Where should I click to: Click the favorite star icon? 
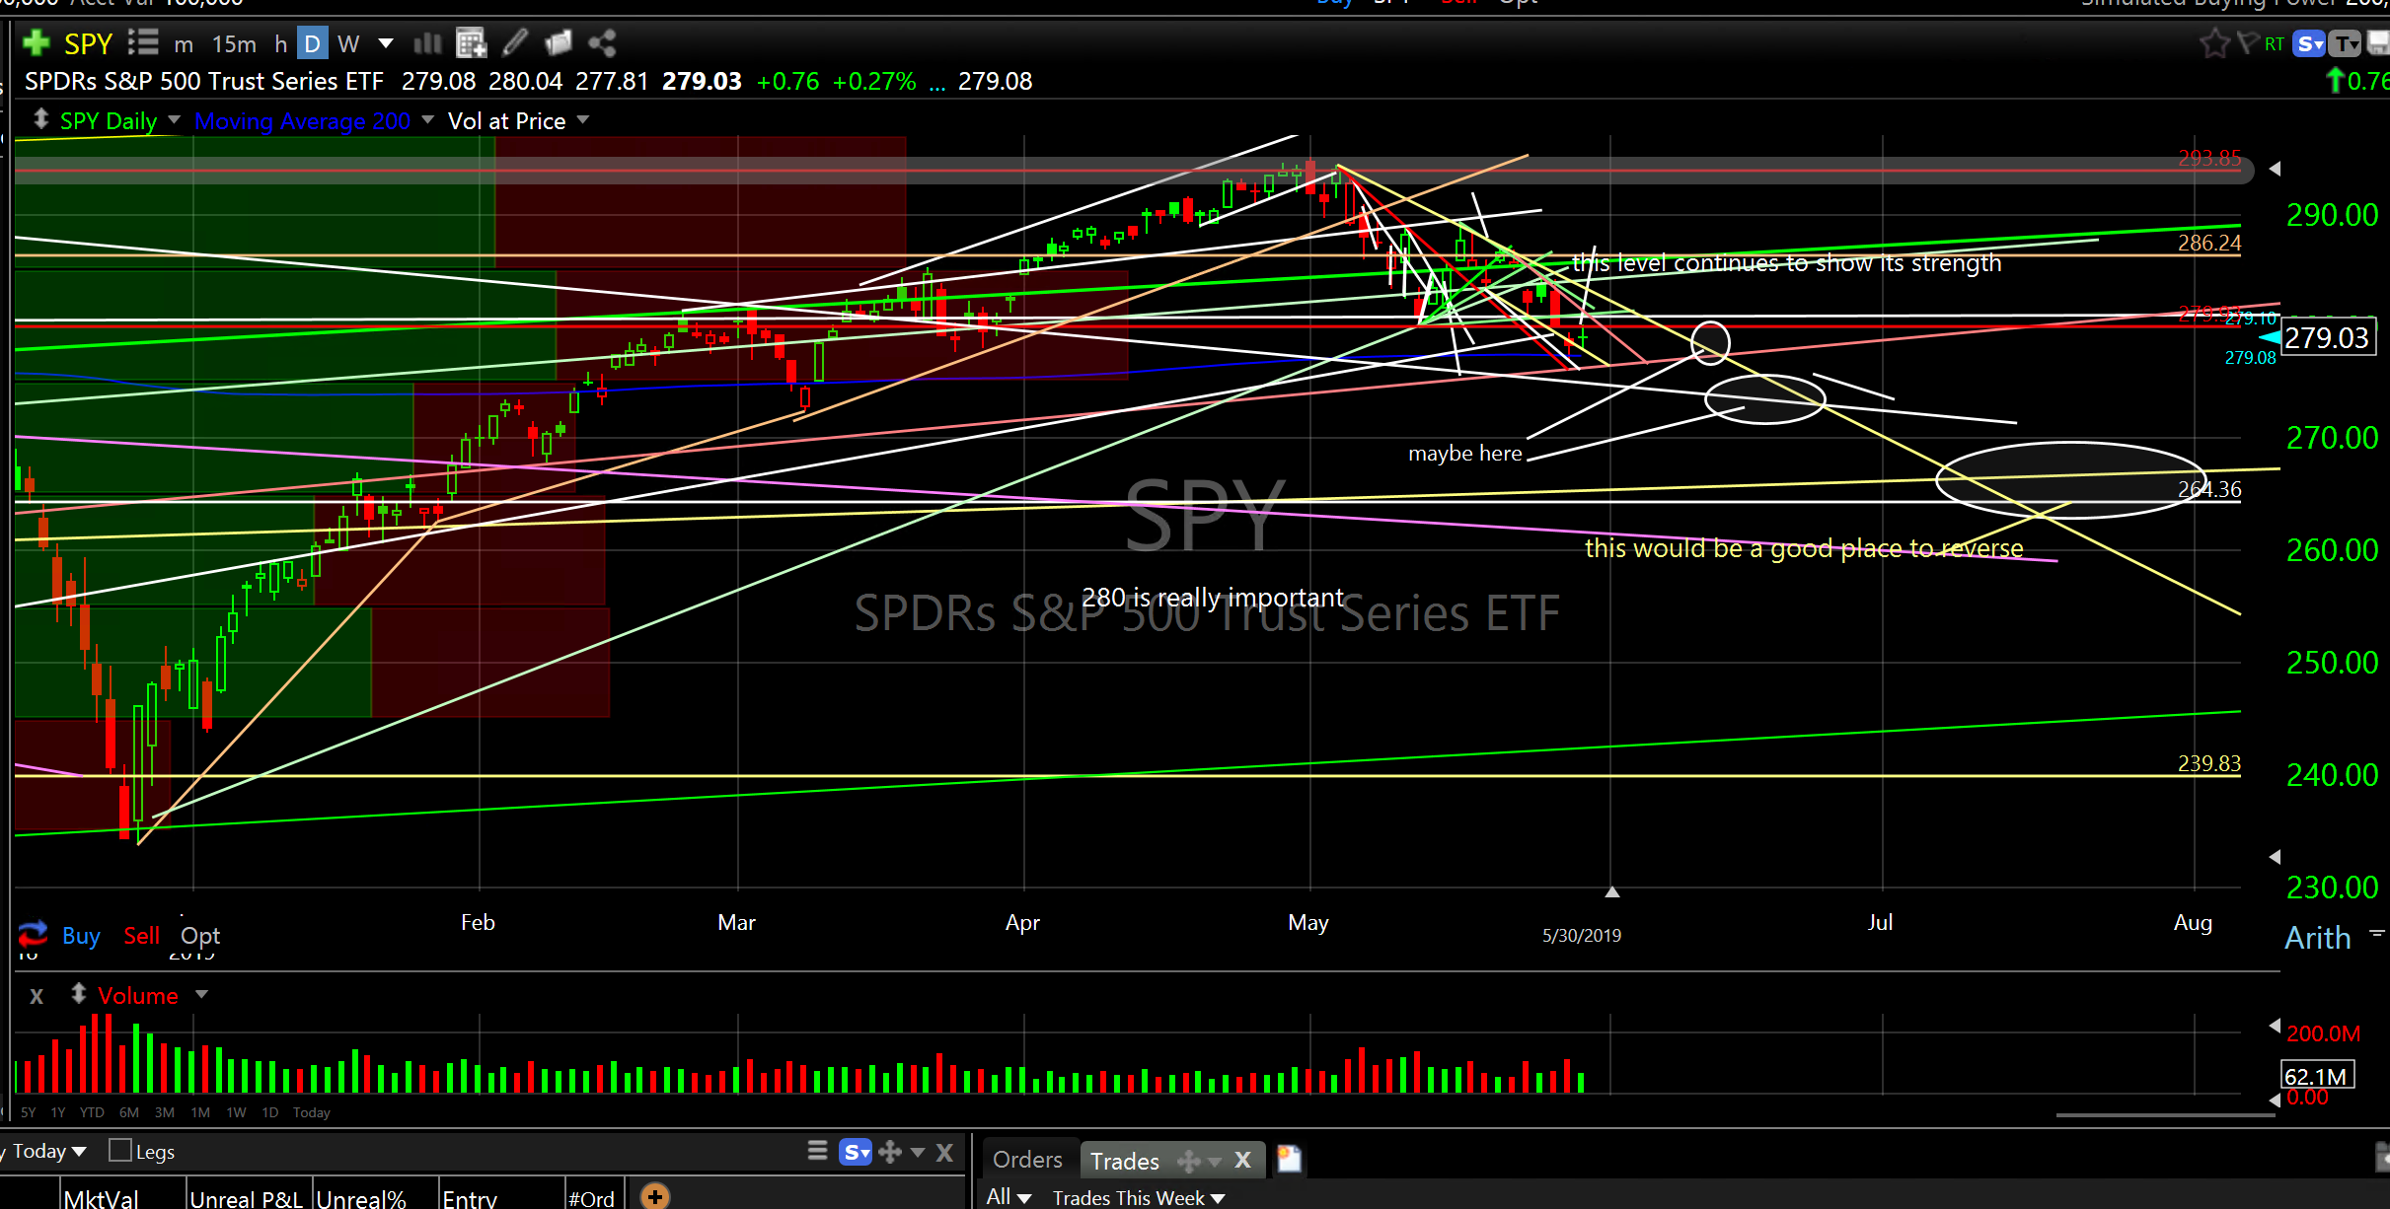(2214, 43)
